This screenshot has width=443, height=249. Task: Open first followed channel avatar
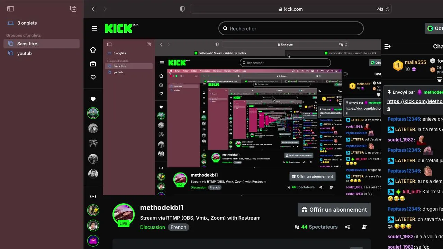(x=93, y=113)
